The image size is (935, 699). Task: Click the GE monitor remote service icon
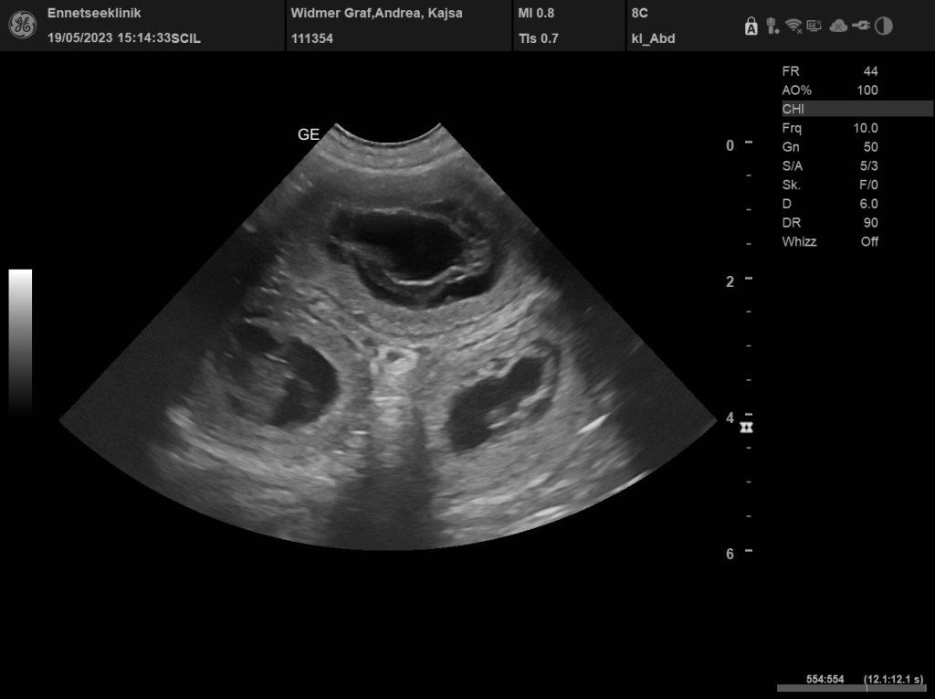click(814, 26)
